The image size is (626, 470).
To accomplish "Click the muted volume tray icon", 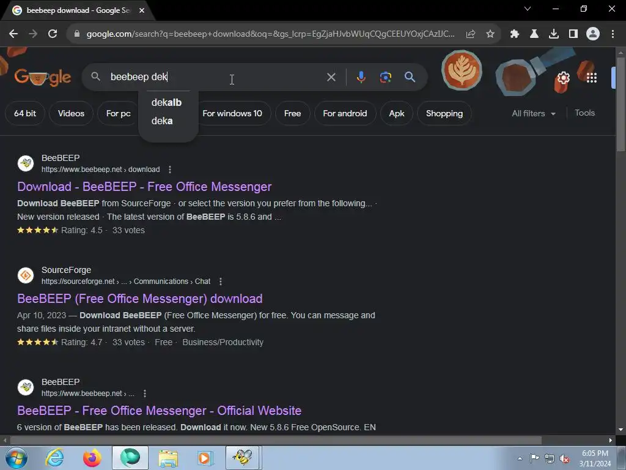I will 564,458.
